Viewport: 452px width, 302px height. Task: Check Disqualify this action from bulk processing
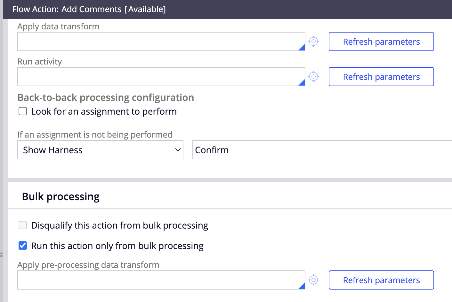point(23,225)
